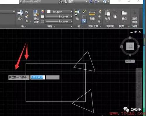Click the lineweight lines icon

pos(42,17)
